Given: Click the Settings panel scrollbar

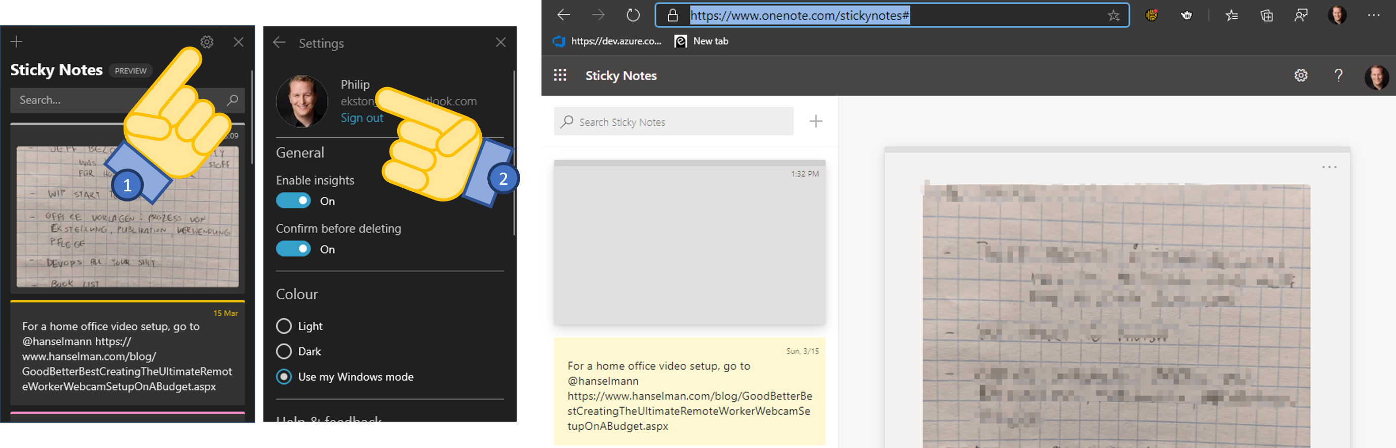Looking at the screenshot, I should 514,152.
